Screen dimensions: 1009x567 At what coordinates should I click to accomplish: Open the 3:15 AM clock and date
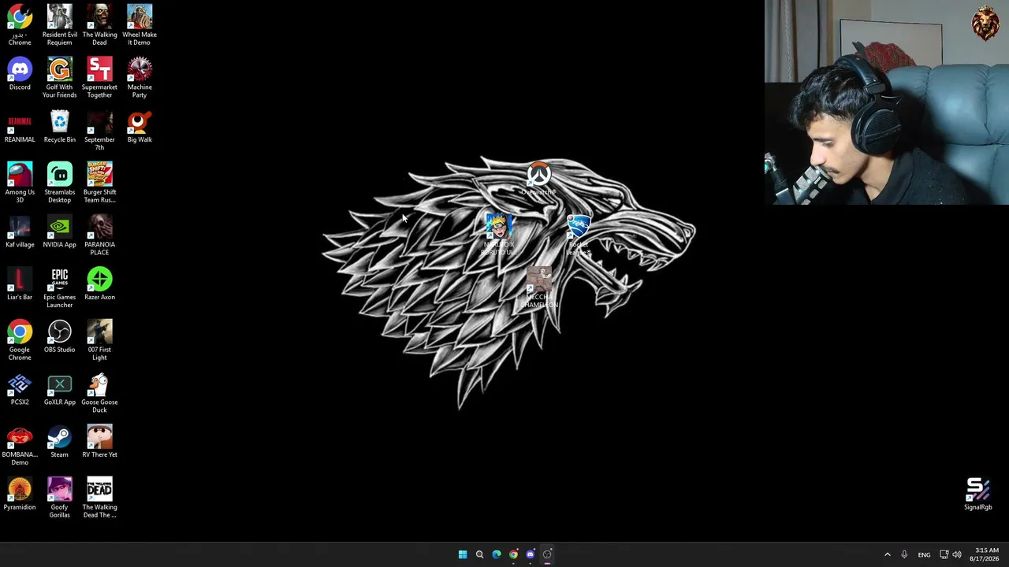986,554
